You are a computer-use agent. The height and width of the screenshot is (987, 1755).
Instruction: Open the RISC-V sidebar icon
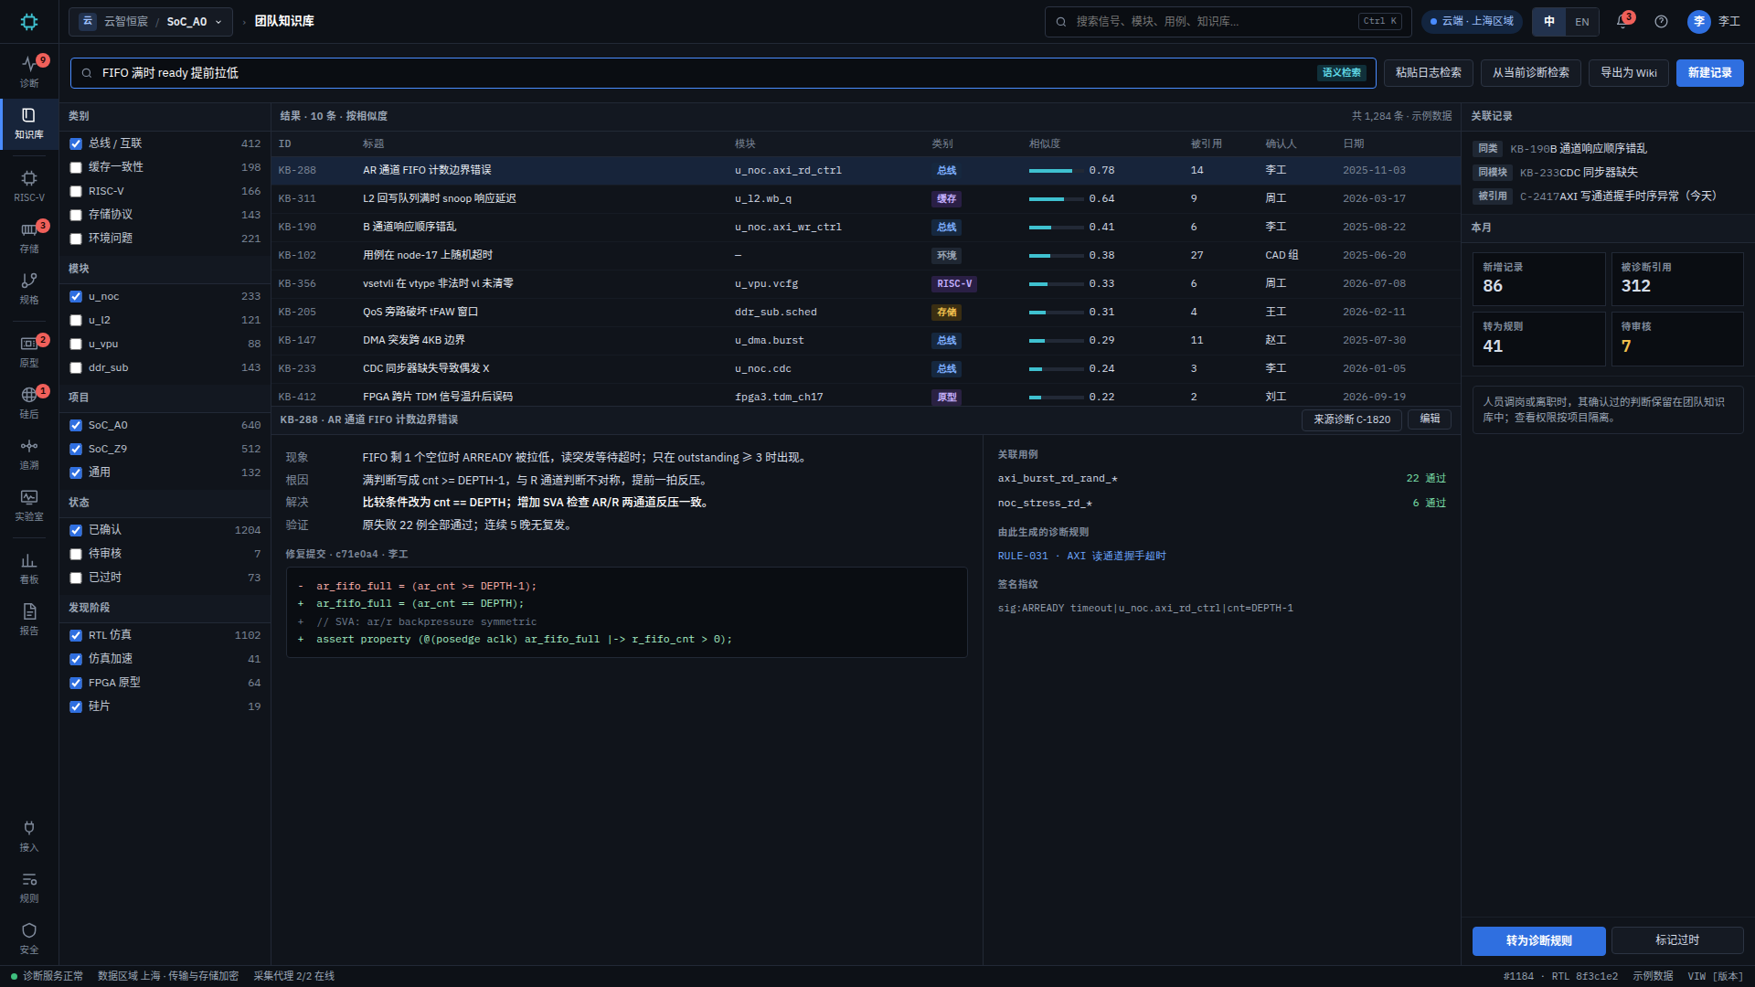[29, 186]
